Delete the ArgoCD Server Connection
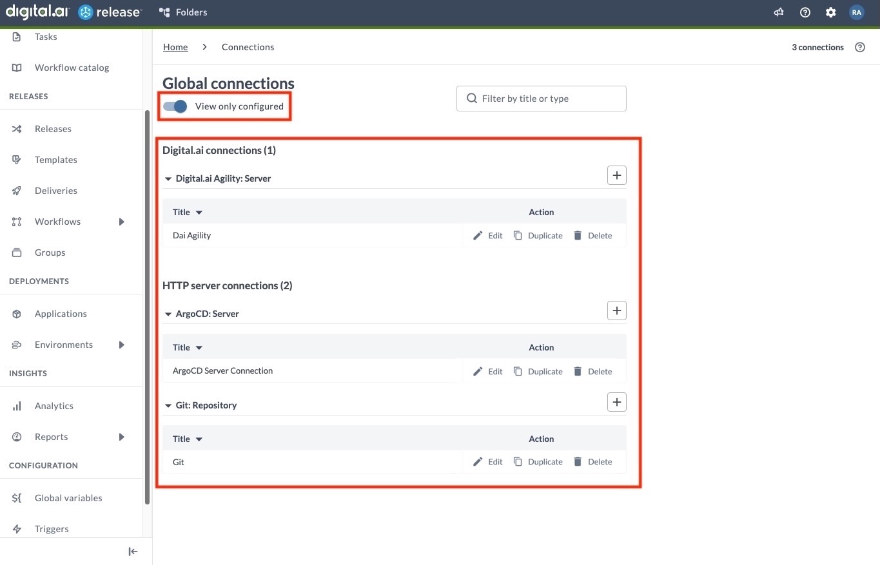Viewport: 880px width, 565px height. [x=592, y=371]
